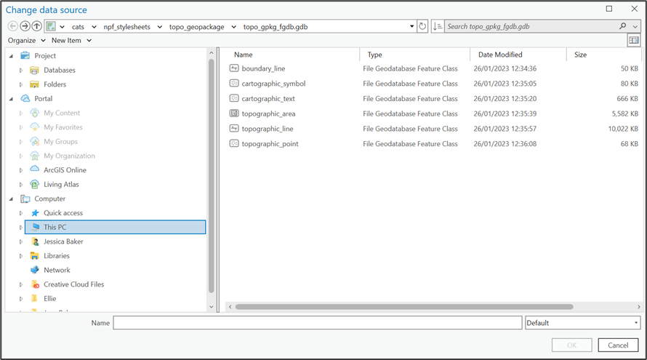Open the New Item menu
This screenshot has width=647, height=360.
click(x=71, y=41)
